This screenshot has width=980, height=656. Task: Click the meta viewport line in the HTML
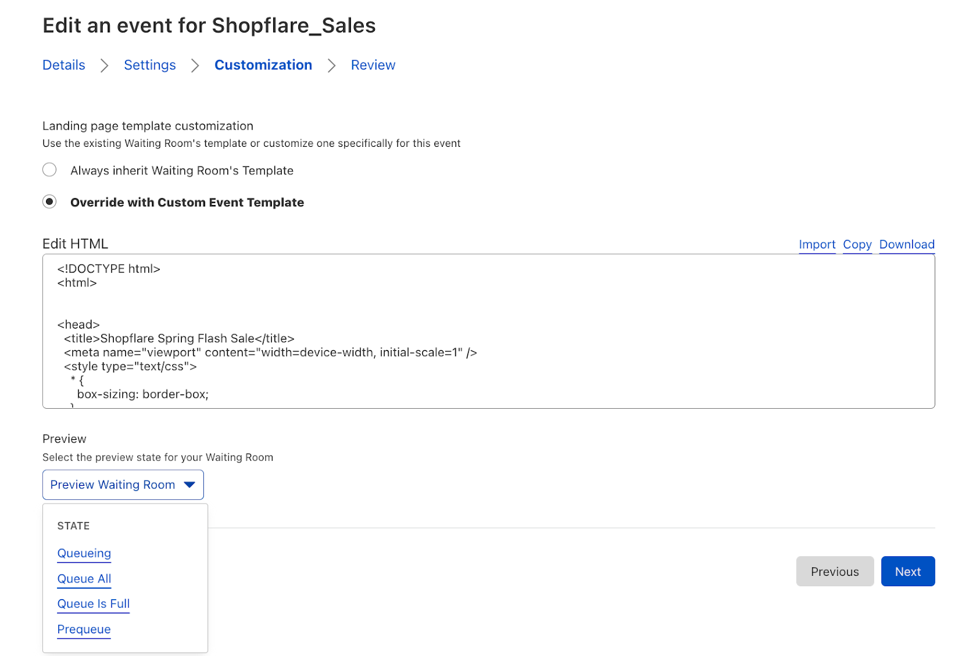pos(270,352)
